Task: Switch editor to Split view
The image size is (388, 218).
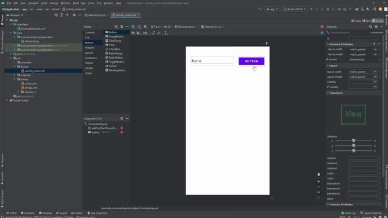Action: point(366,21)
